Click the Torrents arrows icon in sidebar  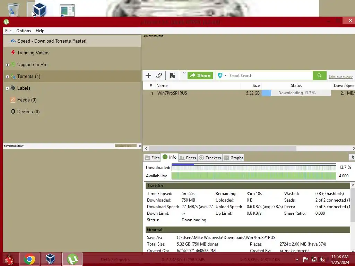pos(13,77)
